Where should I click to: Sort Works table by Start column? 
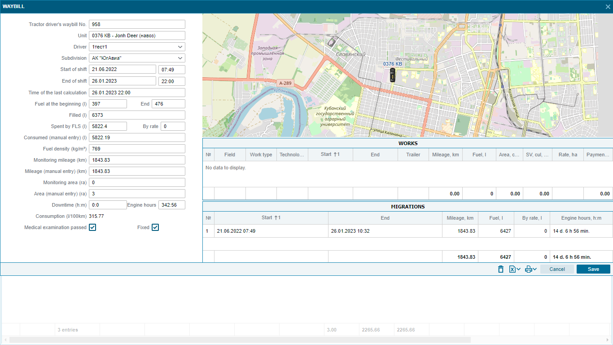click(330, 155)
